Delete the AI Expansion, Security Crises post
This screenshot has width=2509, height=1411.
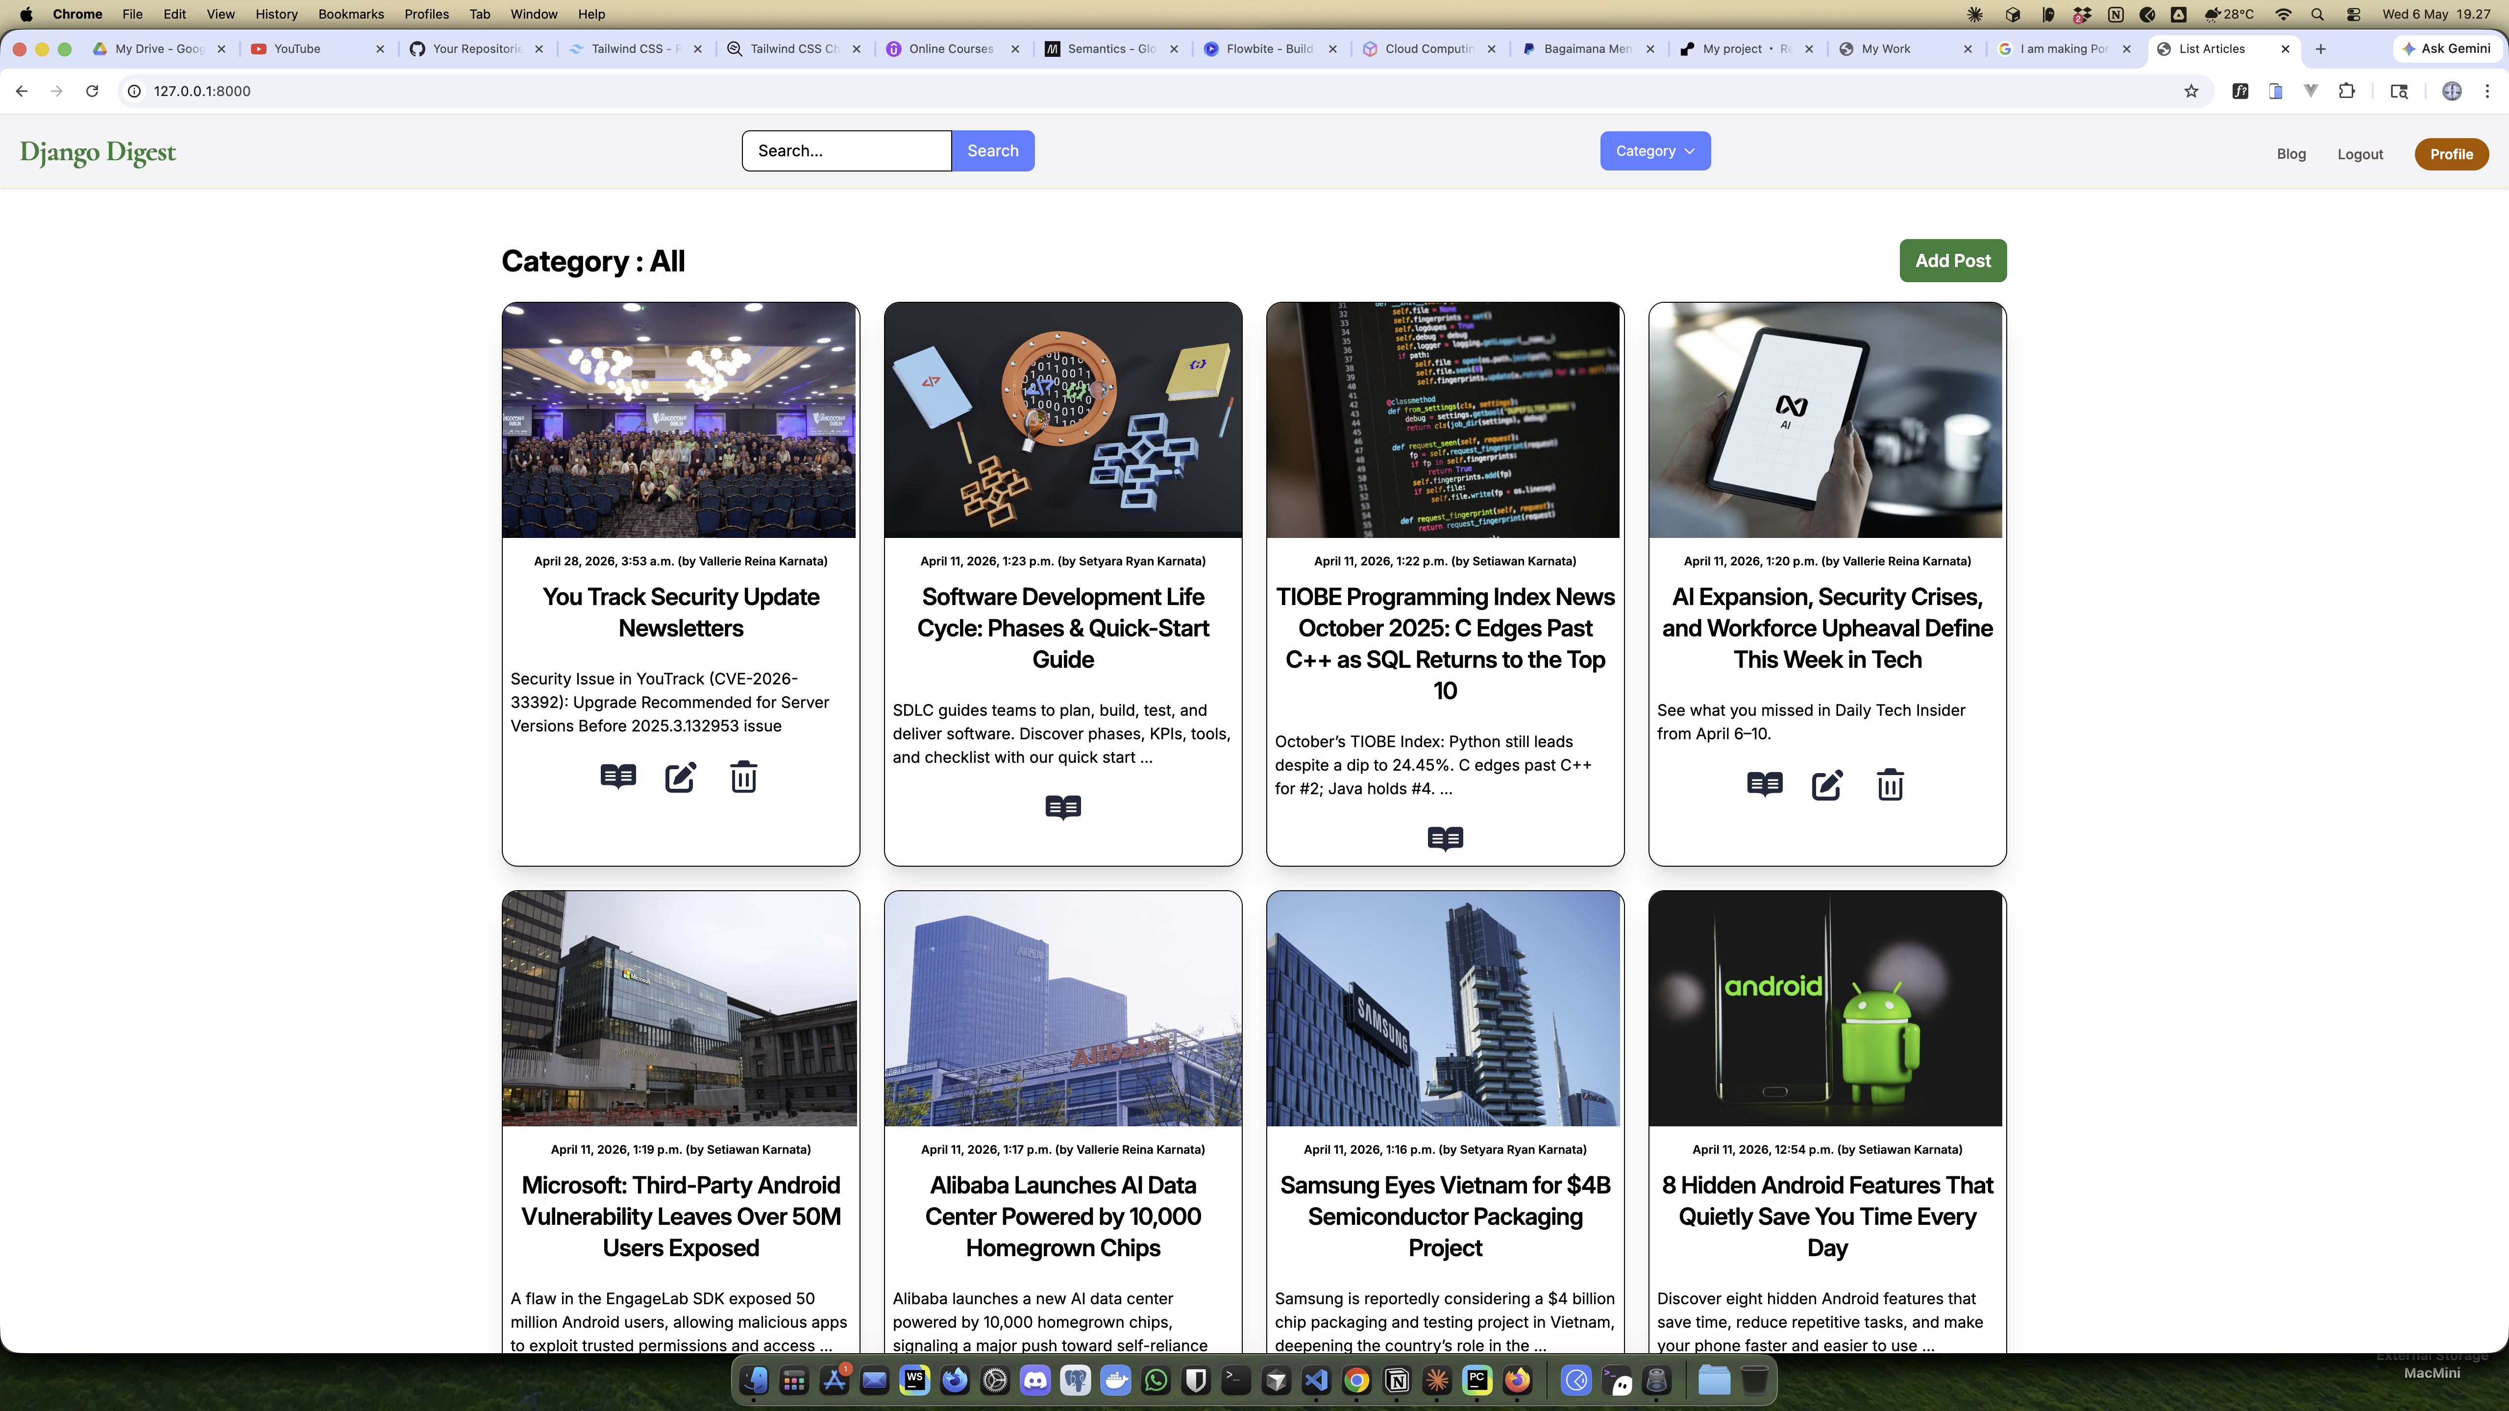click(1891, 785)
